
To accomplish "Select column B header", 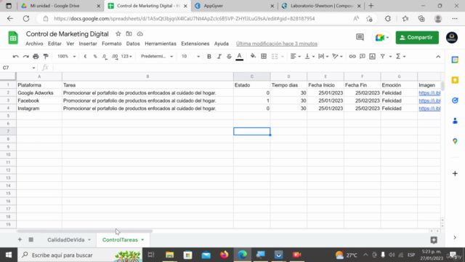I will 147,76.
